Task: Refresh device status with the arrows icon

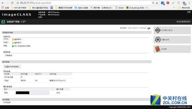Action: (x=149, y=28)
